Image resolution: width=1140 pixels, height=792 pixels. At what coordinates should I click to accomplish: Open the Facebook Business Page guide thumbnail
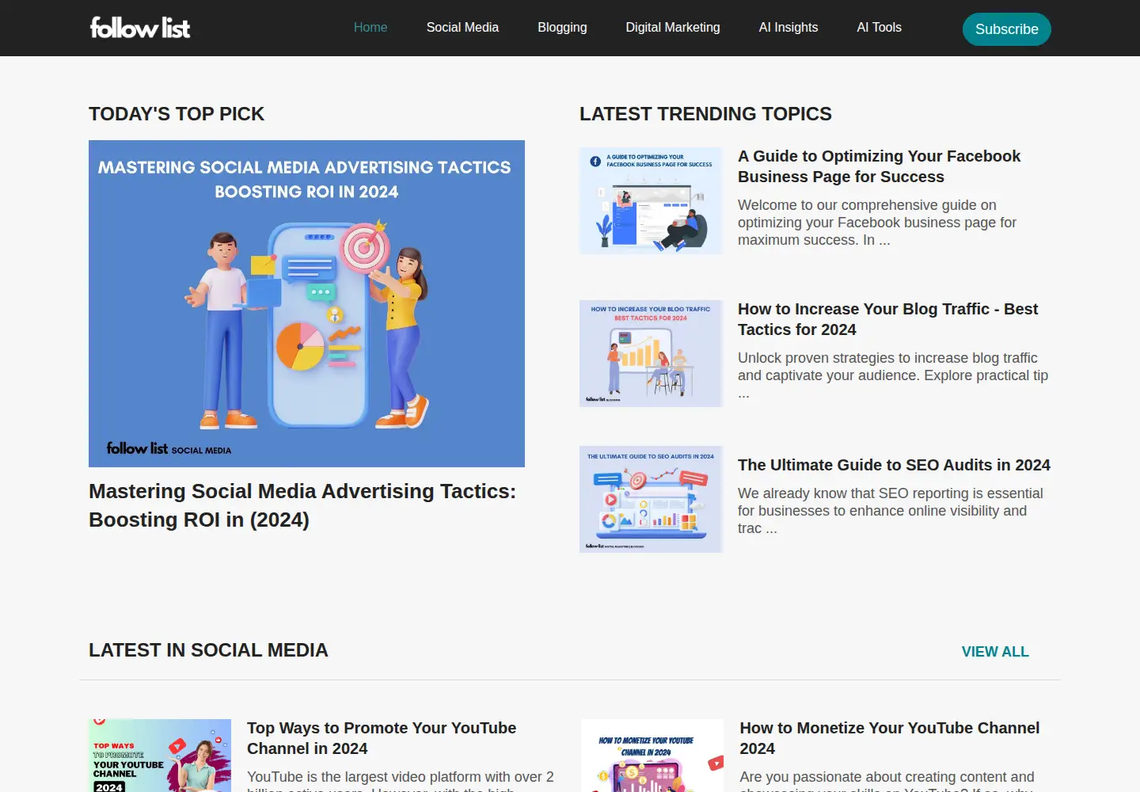651,200
